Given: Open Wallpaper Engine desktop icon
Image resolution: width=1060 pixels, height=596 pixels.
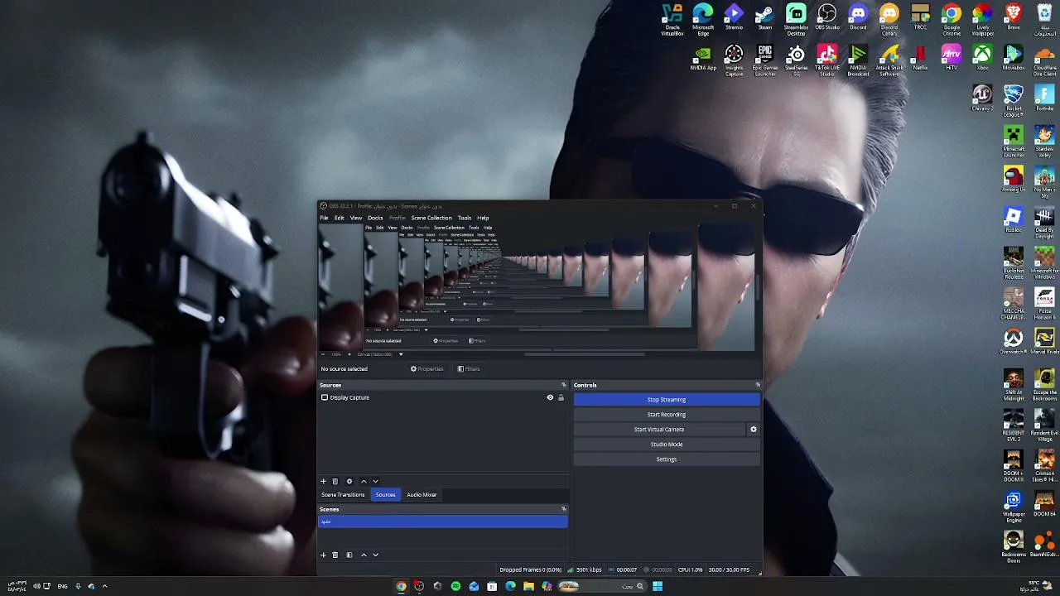Looking at the screenshot, I should [x=1014, y=507].
